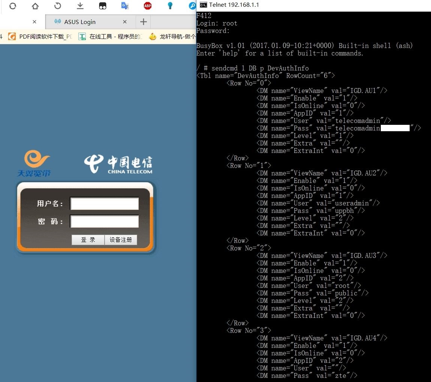This screenshot has width=431, height=382.
Task: Close the first browser tab
Action: click(x=34, y=22)
